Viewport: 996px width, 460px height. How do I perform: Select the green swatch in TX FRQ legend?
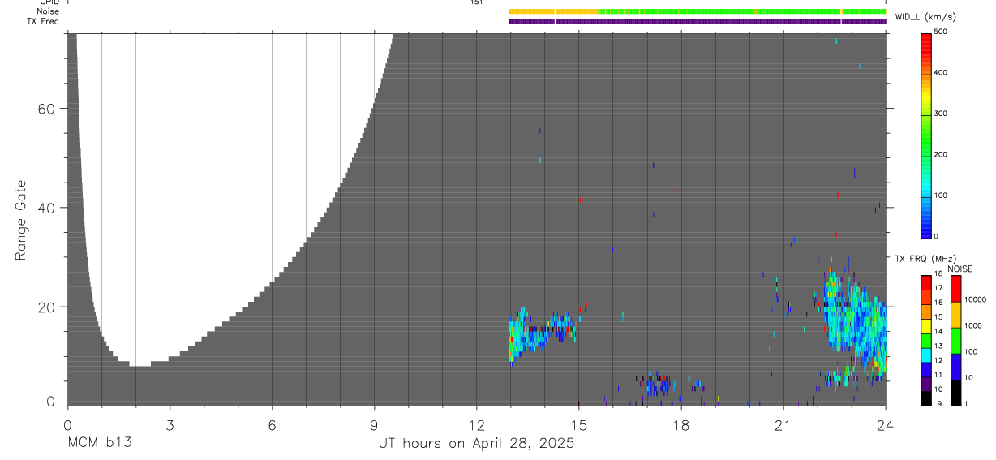926,341
